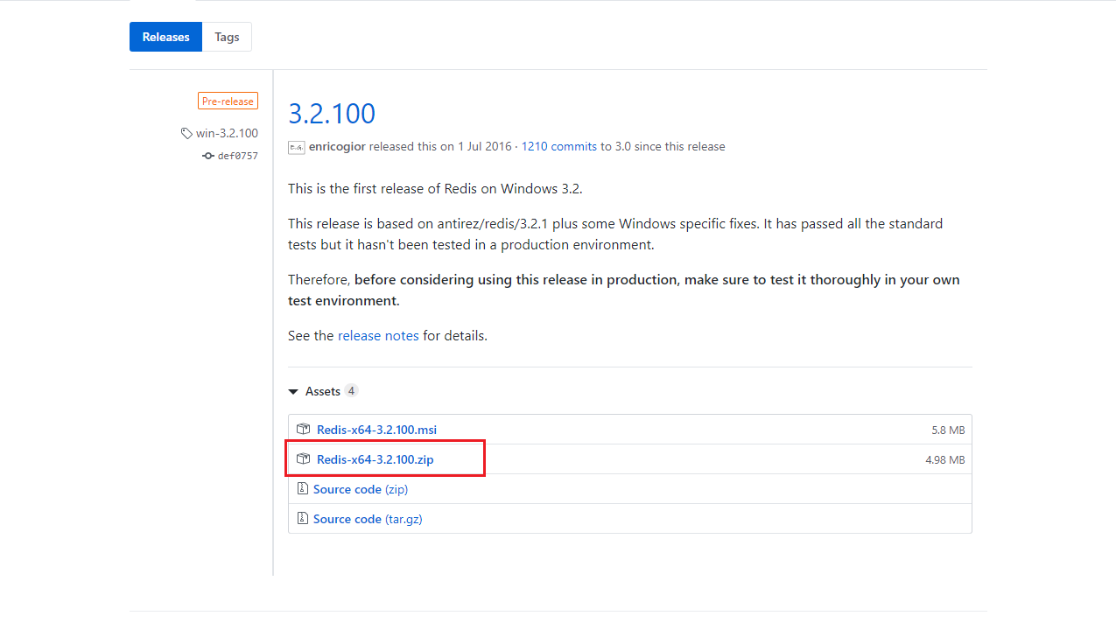Open the 3.2.100 release title

click(x=332, y=114)
